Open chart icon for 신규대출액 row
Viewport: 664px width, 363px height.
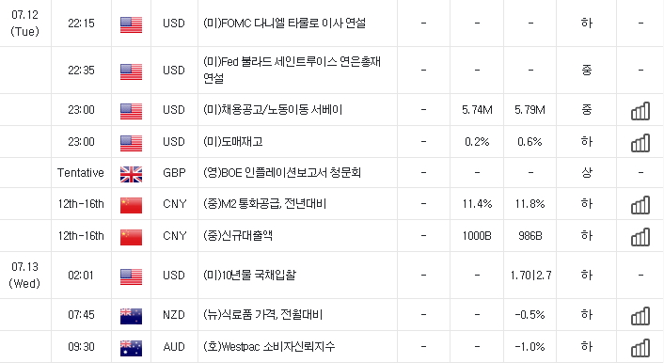[x=640, y=237]
